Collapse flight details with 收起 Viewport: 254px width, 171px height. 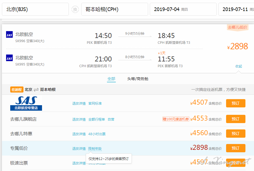(239, 66)
